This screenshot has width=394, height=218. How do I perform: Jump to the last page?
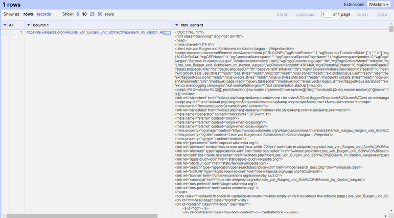(x=382, y=15)
